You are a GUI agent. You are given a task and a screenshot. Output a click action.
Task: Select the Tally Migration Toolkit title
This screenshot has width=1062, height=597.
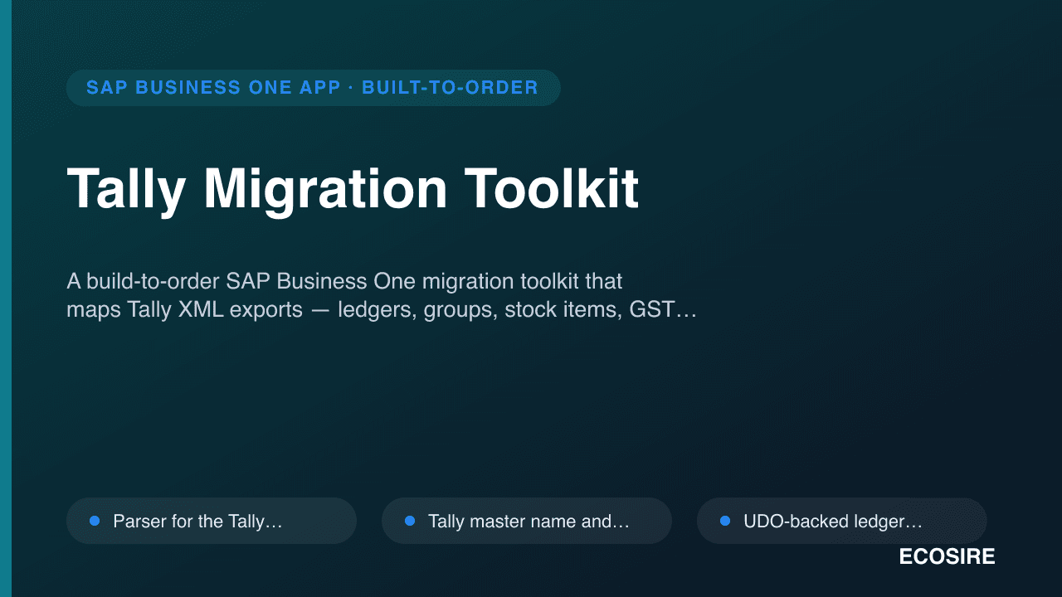pyautogui.click(x=353, y=188)
